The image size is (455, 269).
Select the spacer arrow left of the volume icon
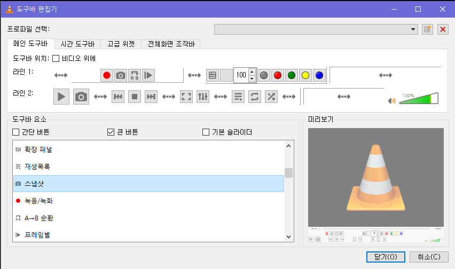344,97
